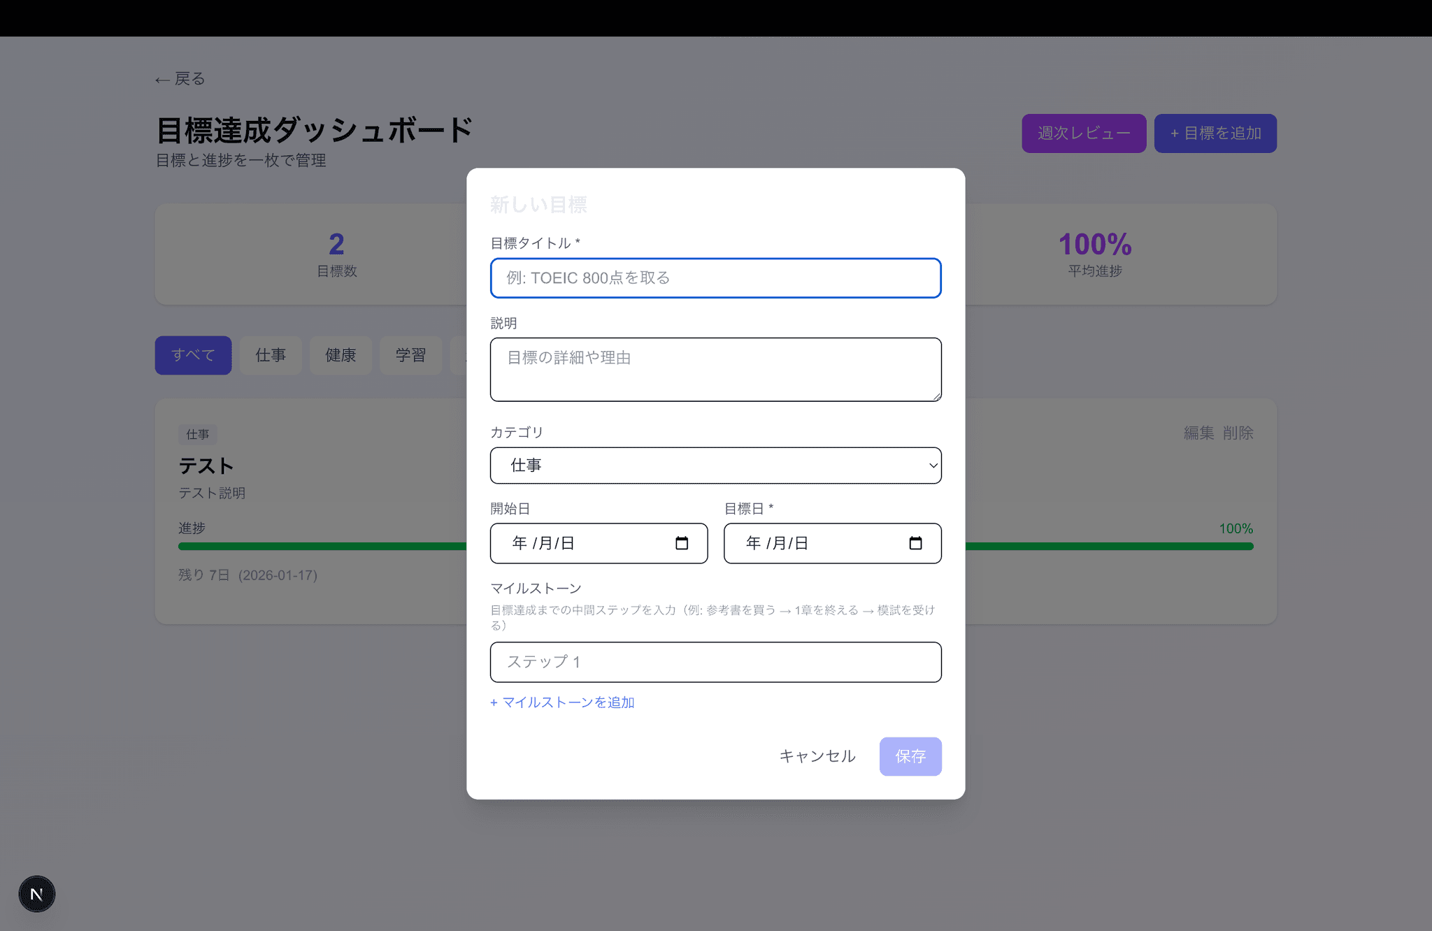Image resolution: width=1432 pixels, height=931 pixels.
Task: Click the Next.js dev tools icon
Action: [37, 893]
